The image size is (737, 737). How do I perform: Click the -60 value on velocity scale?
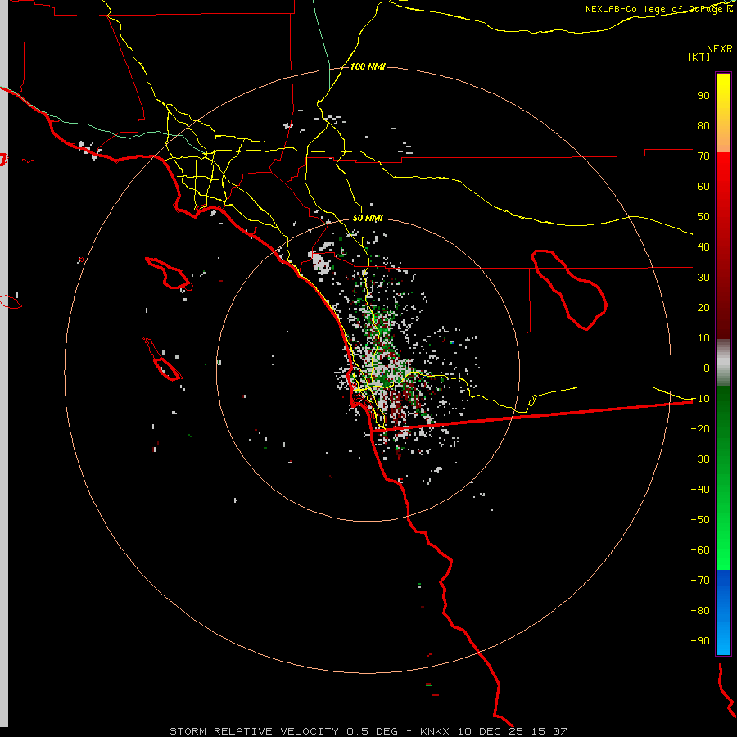(700, 550)
